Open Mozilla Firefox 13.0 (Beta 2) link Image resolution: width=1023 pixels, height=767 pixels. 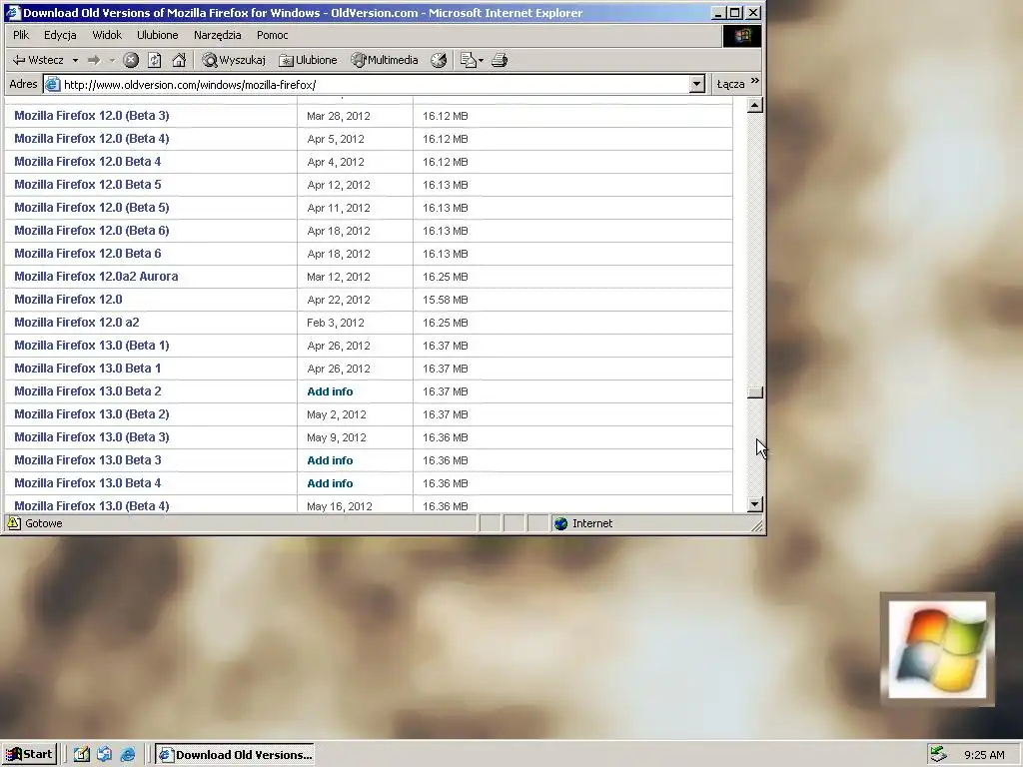click(x=91, y=414)
